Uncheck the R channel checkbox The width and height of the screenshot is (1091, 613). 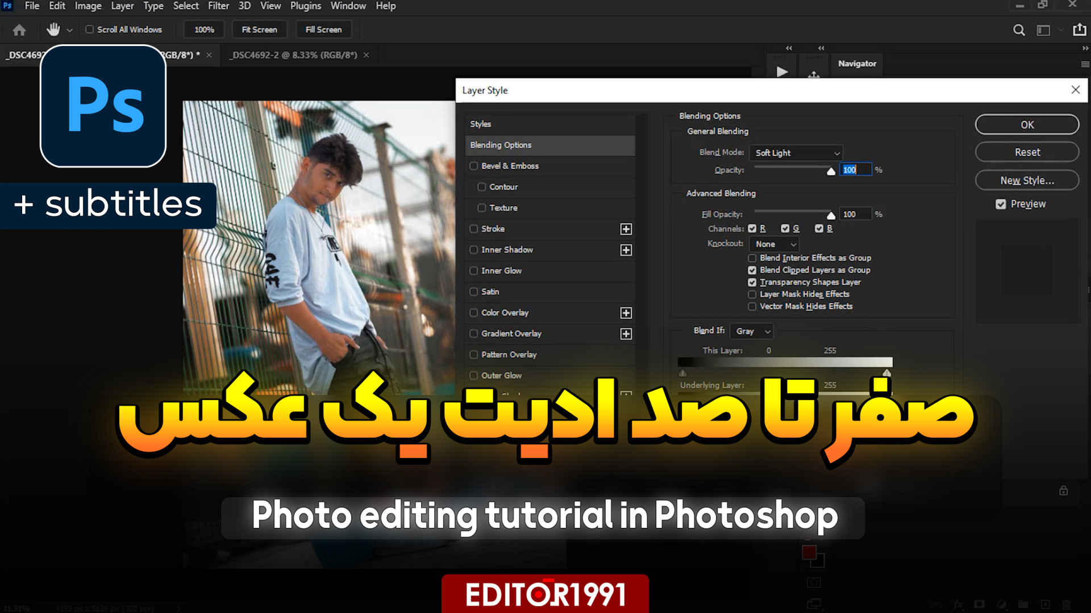752,228
